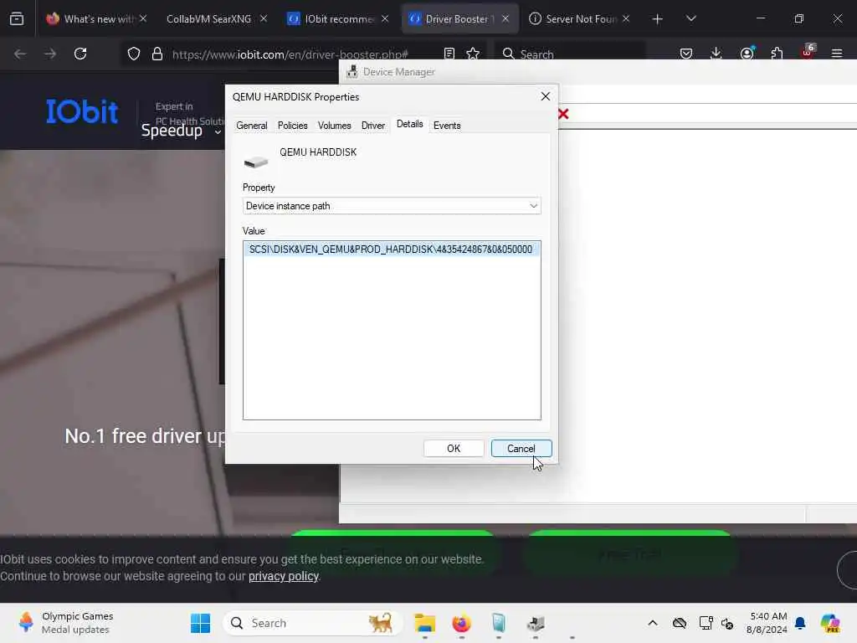Bookmark this page with star icon

(x=473, y=54)
